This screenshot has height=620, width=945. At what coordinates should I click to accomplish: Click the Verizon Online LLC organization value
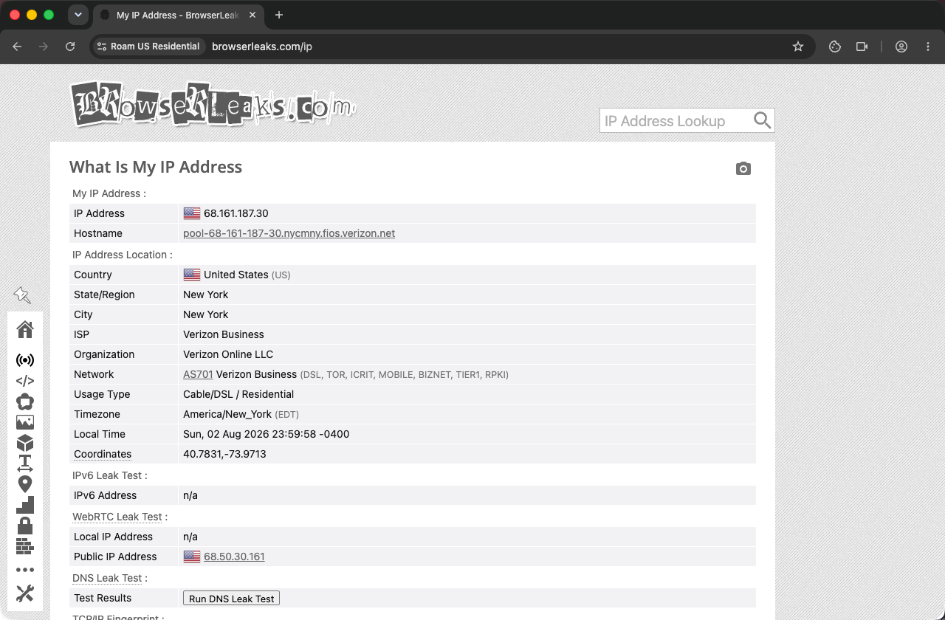coord(228,354)
